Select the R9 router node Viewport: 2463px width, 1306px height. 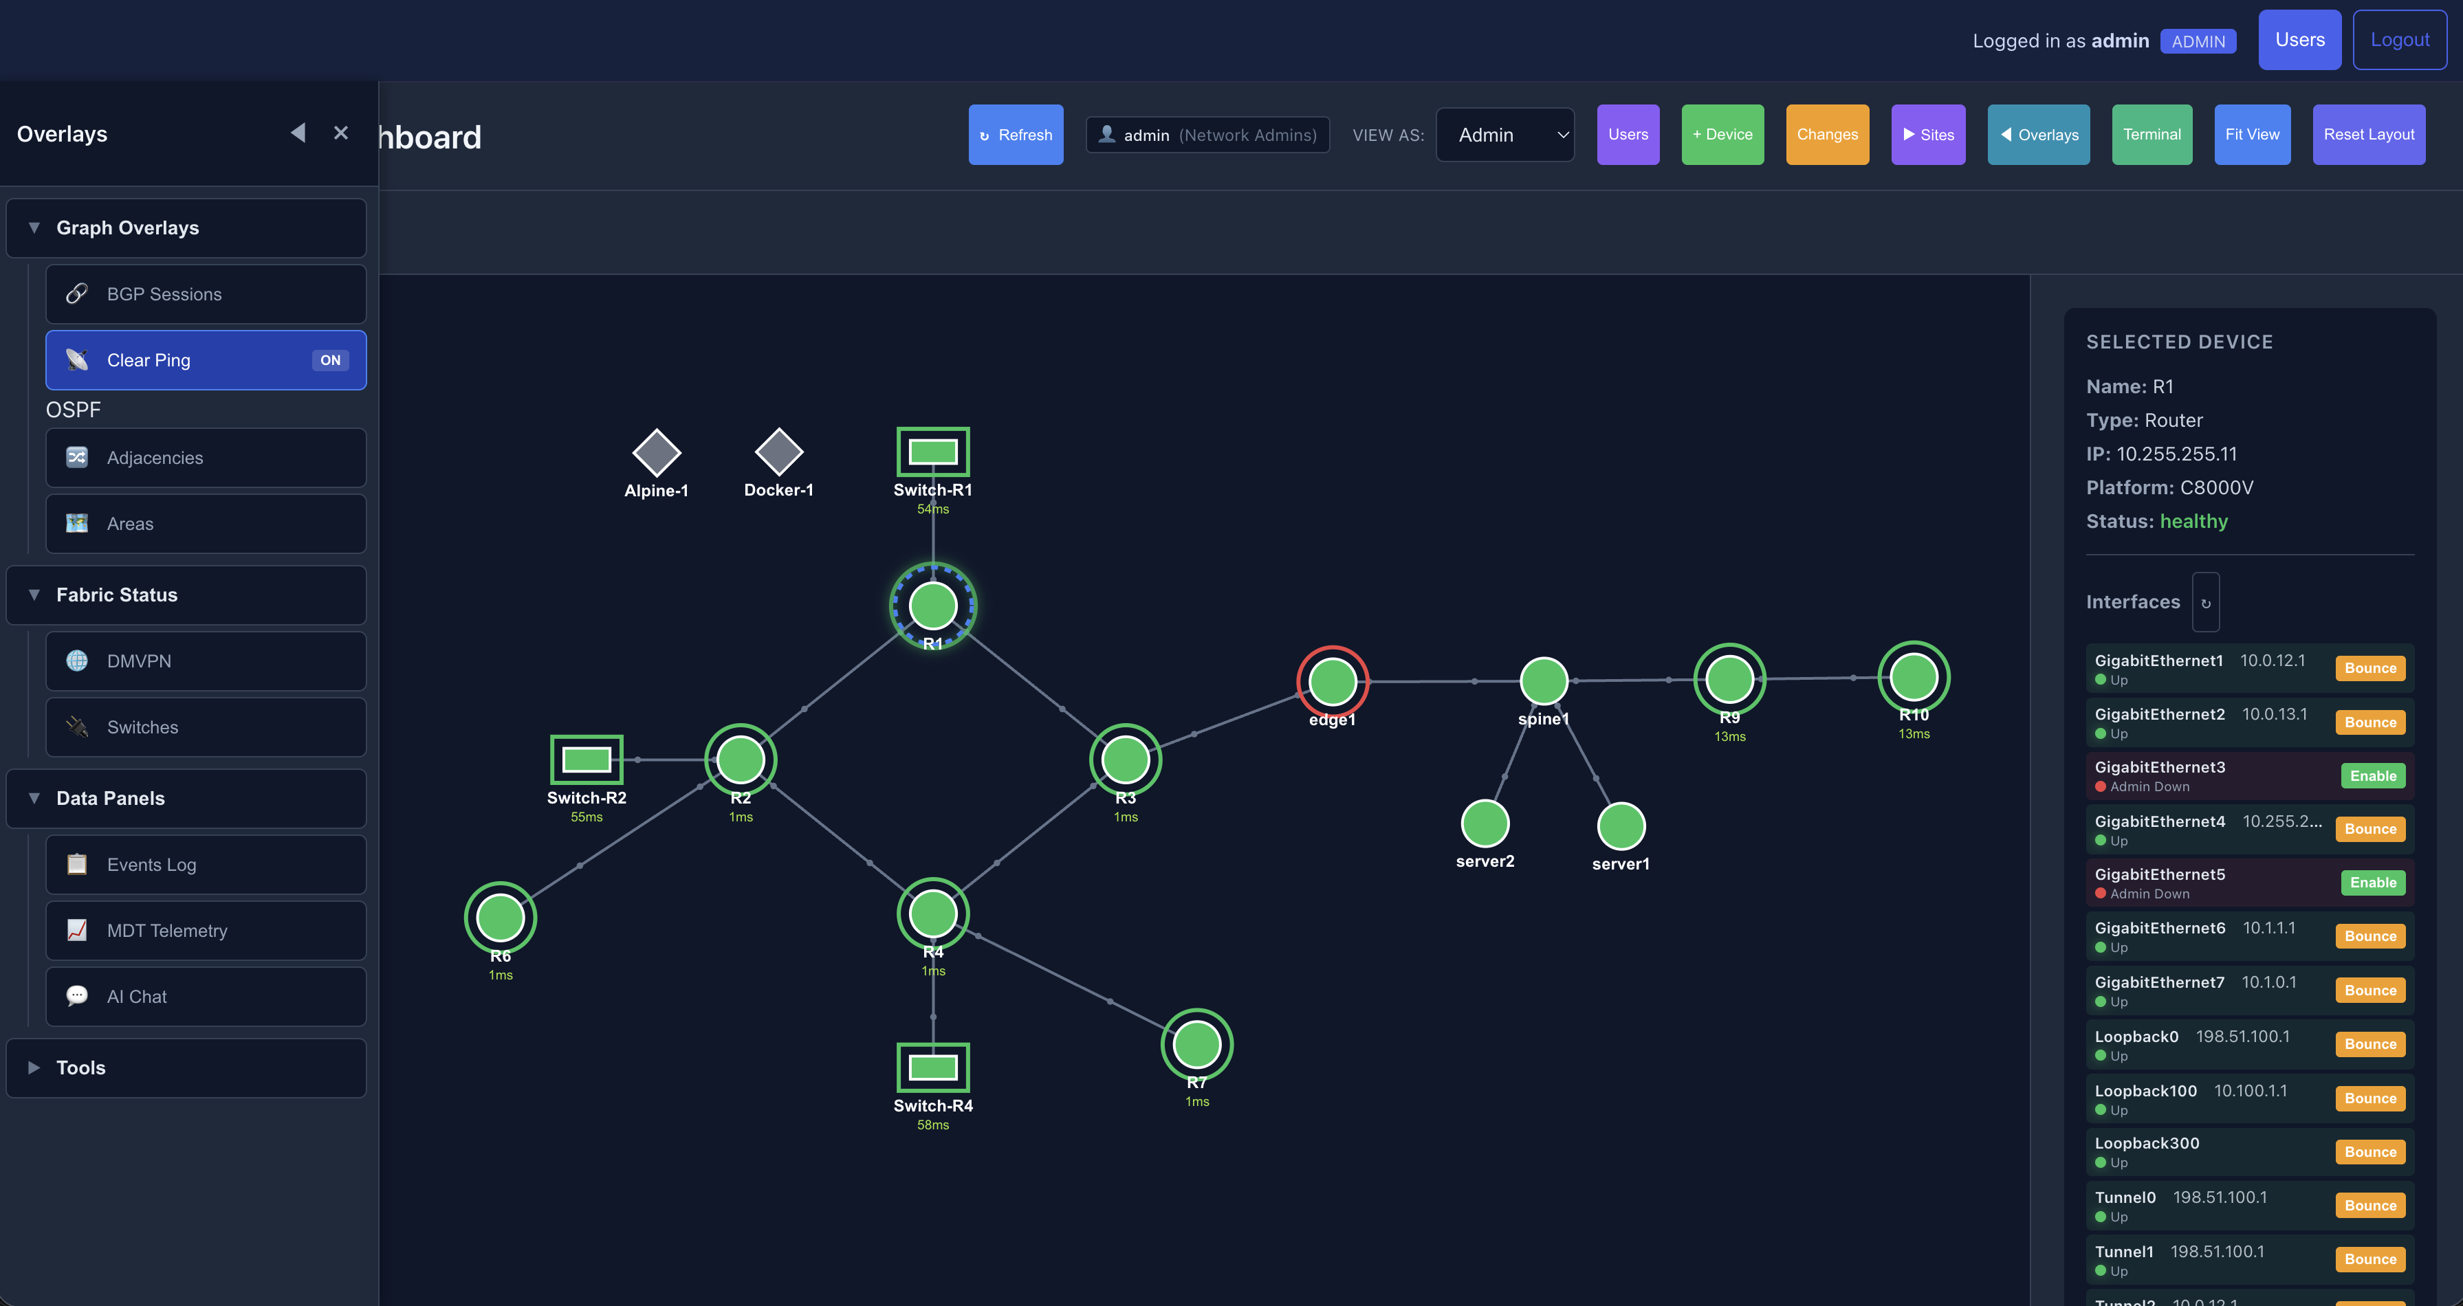click(1729, 679)
